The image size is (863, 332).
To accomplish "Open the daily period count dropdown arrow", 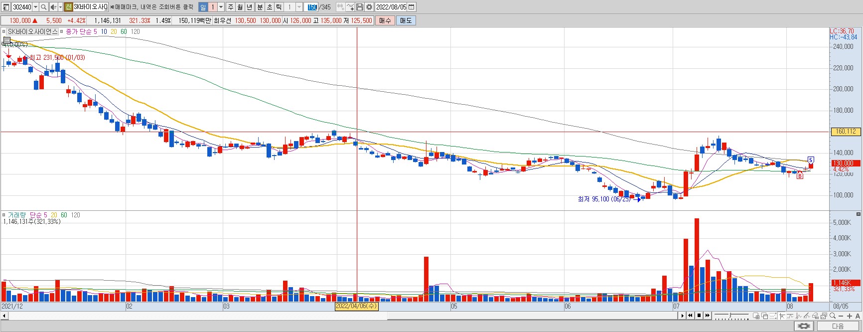I will click(221, 7).
